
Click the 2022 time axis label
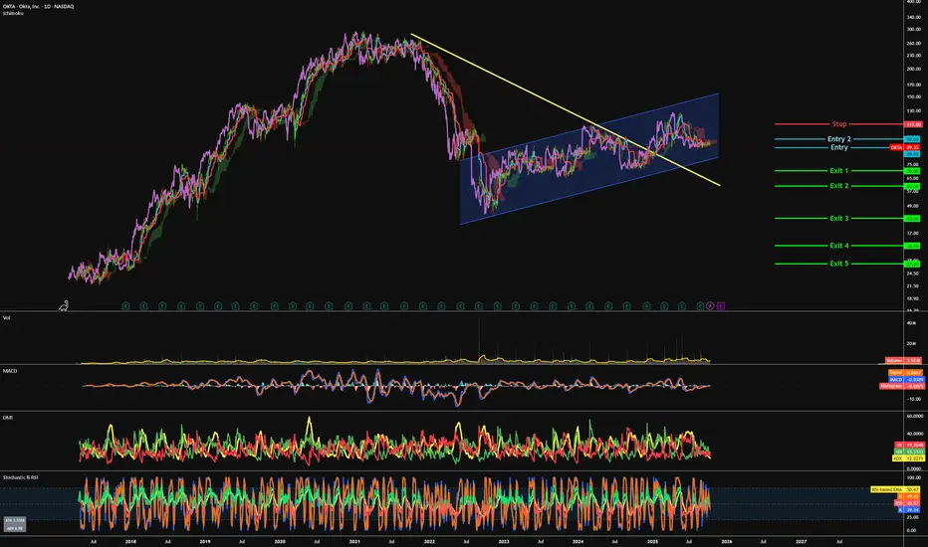[x=428, y=541]
